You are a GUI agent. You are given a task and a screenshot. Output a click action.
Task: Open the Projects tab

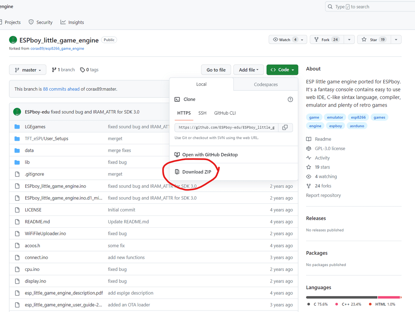(10, 22)
